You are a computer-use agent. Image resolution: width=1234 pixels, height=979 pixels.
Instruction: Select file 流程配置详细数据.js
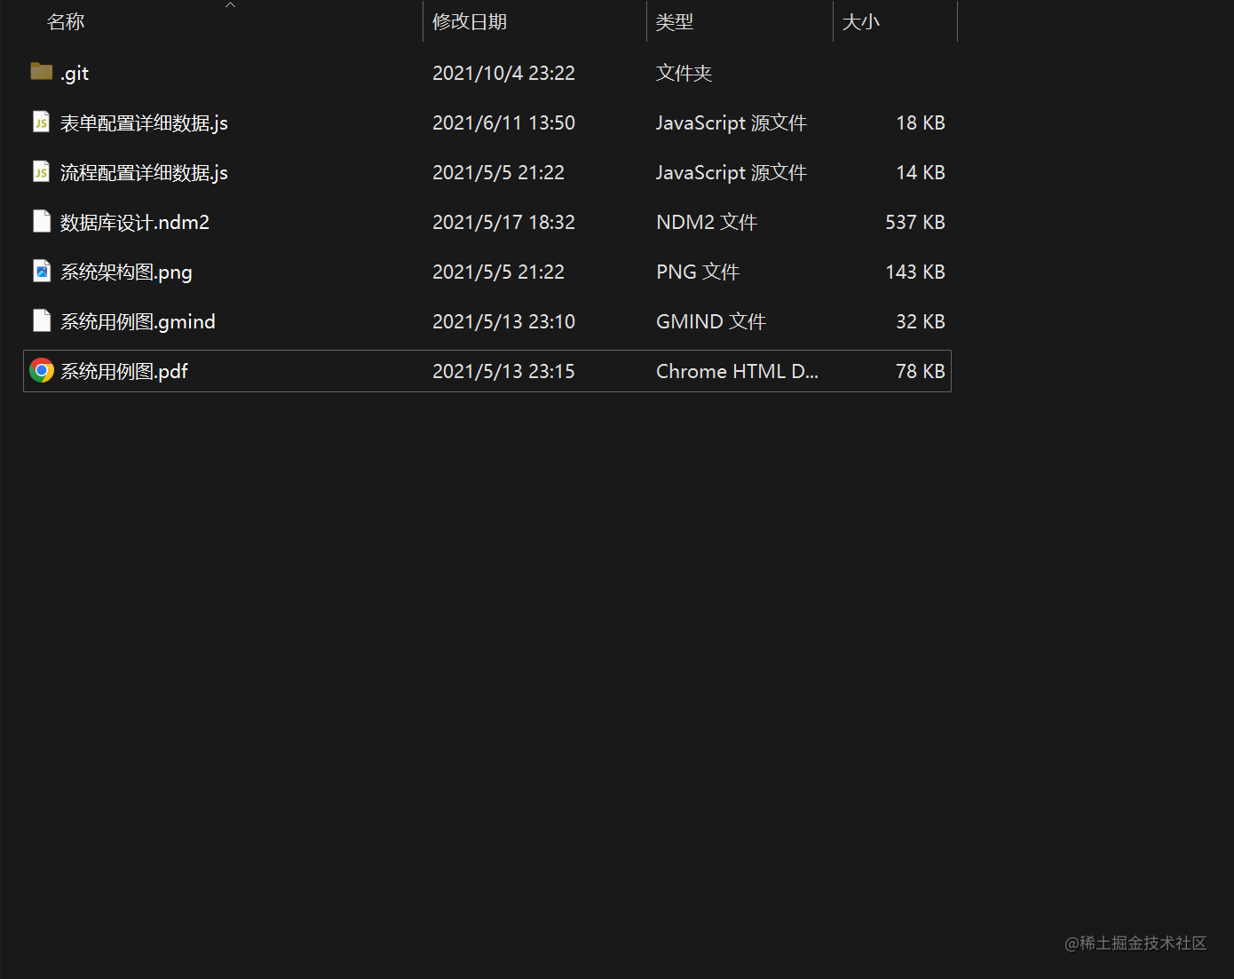pyautogui.click(x=144, y=173)
